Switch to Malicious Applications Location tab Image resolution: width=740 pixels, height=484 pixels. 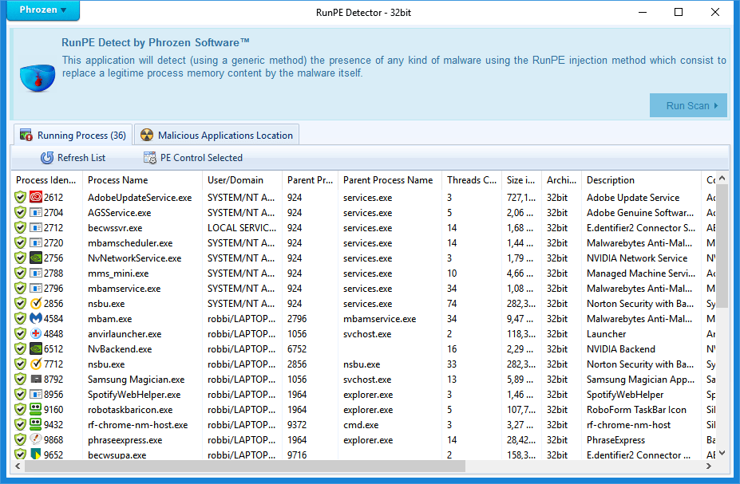point(217,136)
